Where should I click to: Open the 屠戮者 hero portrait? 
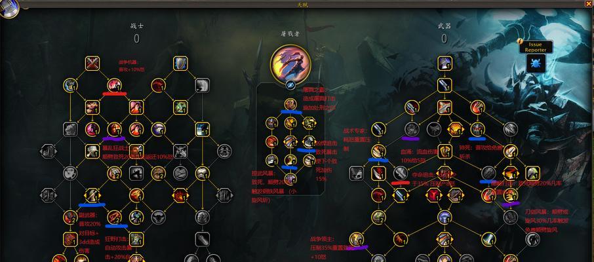[x=290, y=64]
